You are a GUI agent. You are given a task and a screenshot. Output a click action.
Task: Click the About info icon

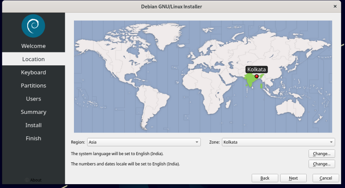pos(27,180)
